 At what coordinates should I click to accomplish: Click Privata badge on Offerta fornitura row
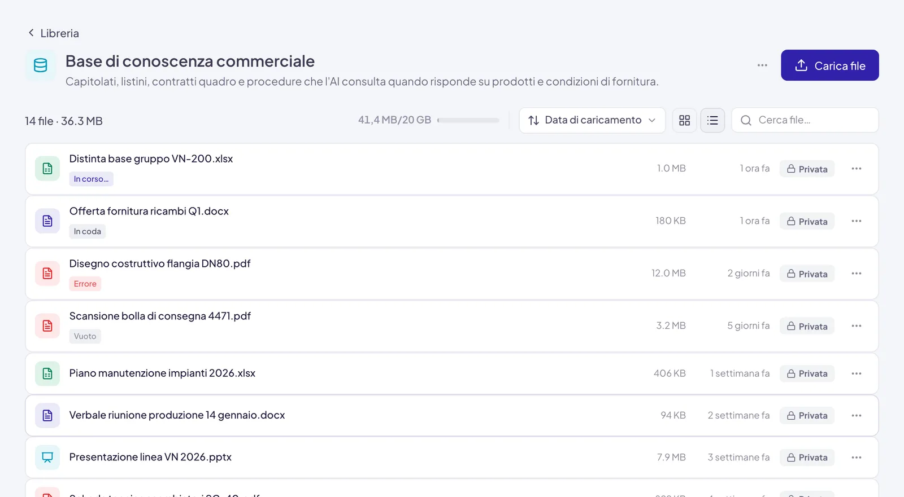(807, 221)
